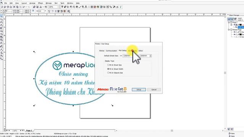The height and width of the screenshot is (137, 244).
Task: Click the outline None indicator in status bar
Action: click(x=232, y=136)
